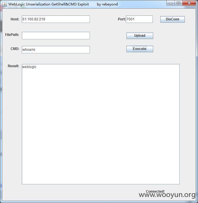Click the 'CMD:' label
Image resolution: width=198 pixels, height=203 pixels.
pos(15,49)
